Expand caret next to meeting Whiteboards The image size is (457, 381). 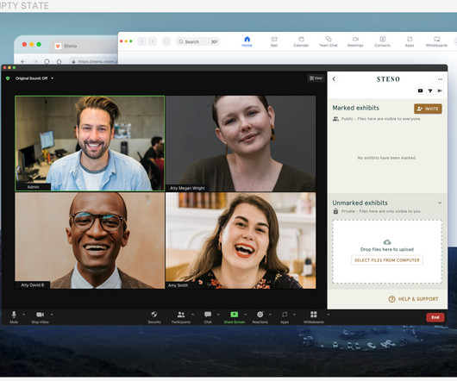click(329, 315)
